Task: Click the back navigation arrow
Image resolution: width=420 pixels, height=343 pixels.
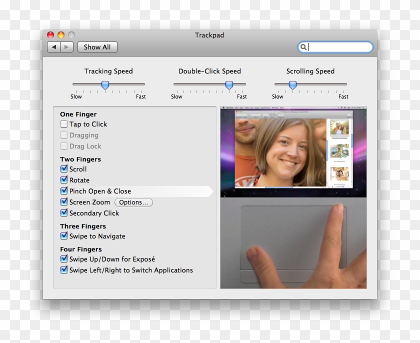Action: tap(54, 46)
